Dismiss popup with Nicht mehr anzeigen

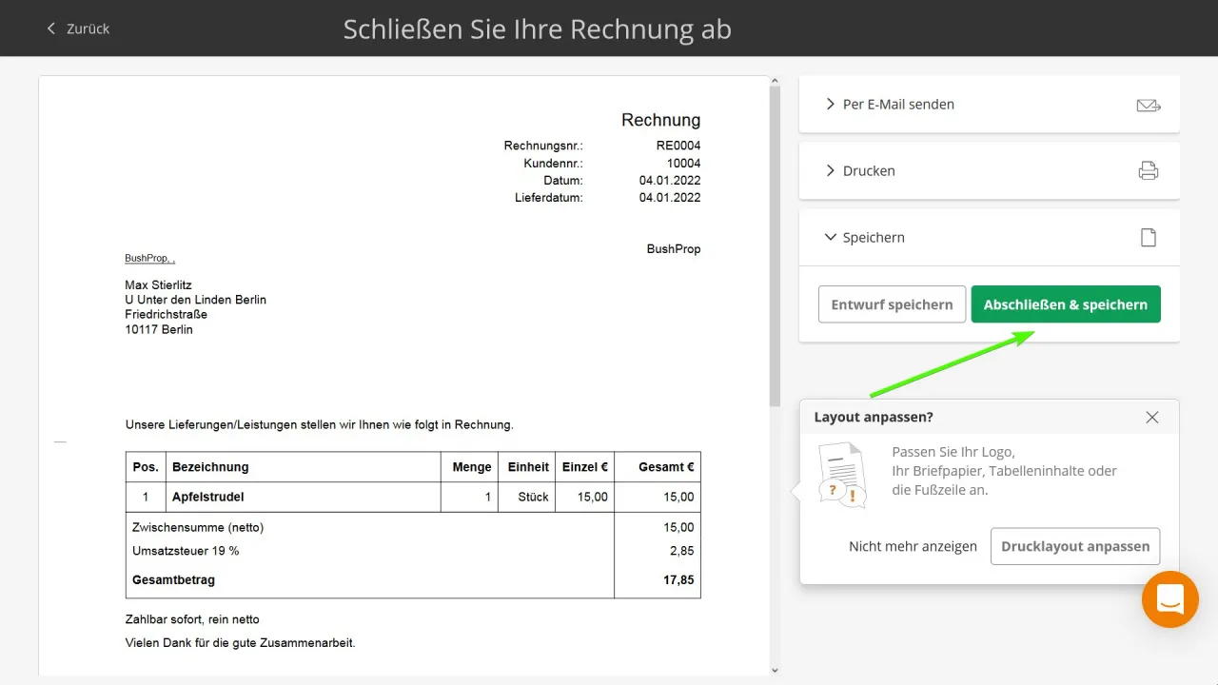coord(913,546)
